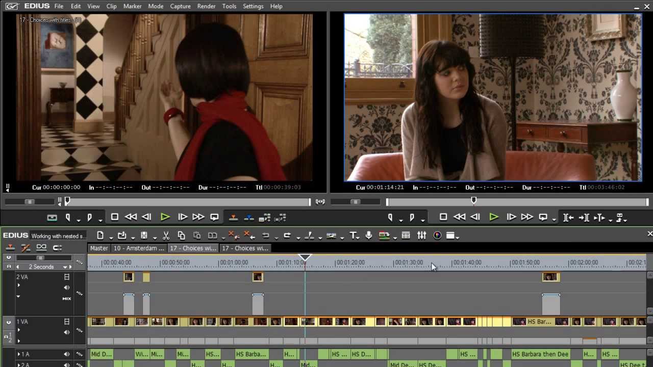Rewind the source player
The image size is (653, 367).
click(x=131, y=217)
